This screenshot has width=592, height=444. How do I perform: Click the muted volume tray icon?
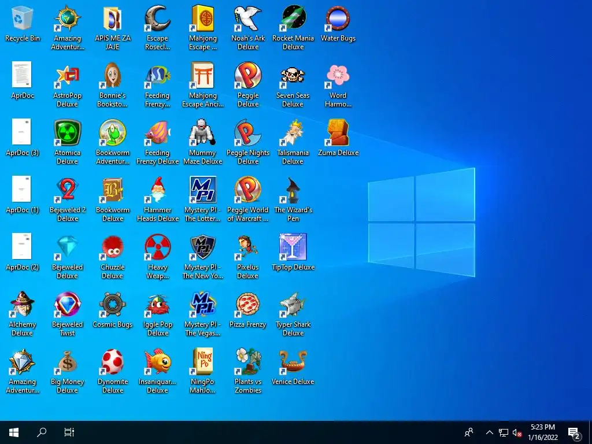click(517, 432)
